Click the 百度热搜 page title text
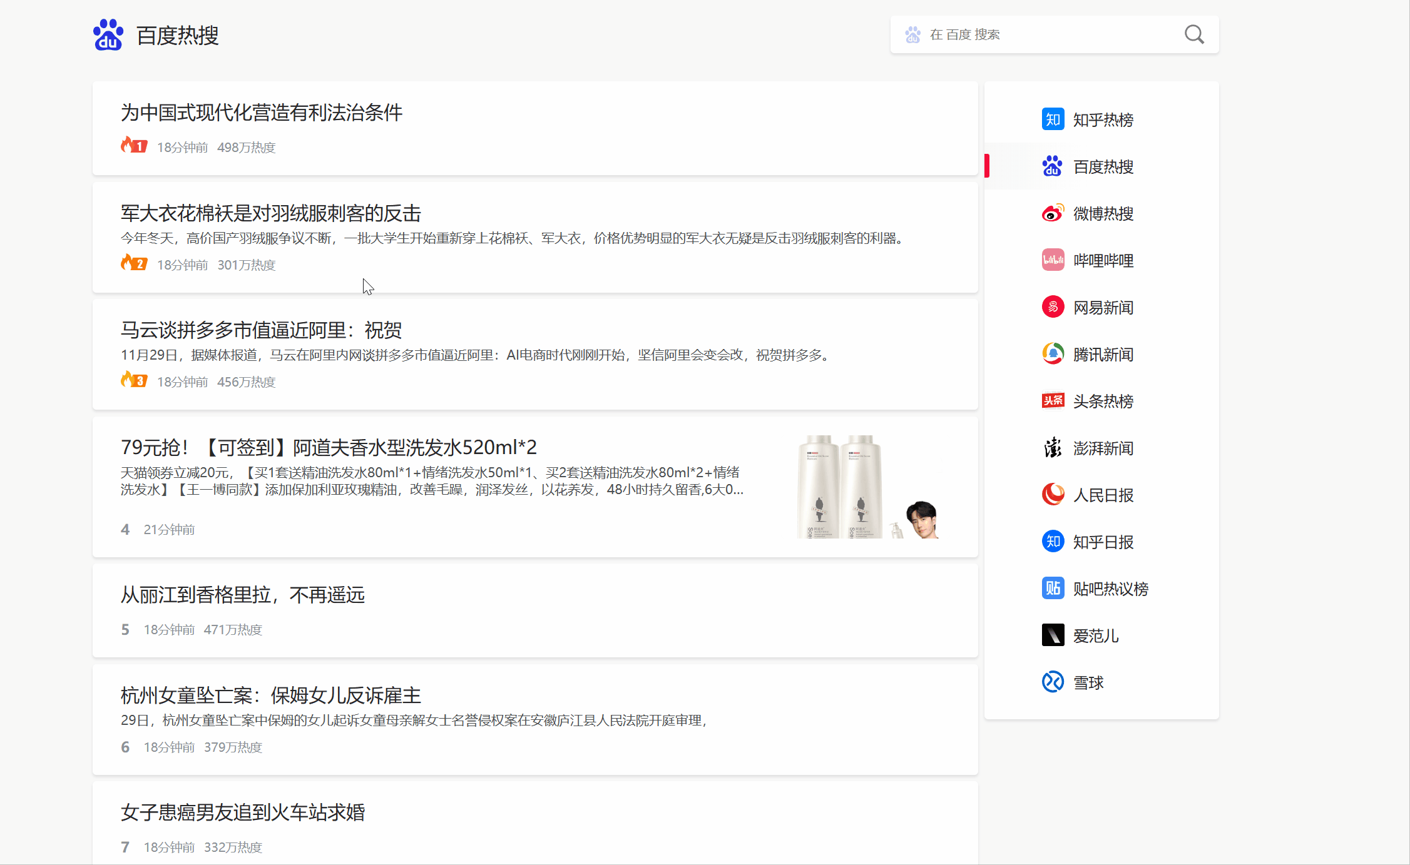This screenshot has height=865, width=1410. [178, 35]
